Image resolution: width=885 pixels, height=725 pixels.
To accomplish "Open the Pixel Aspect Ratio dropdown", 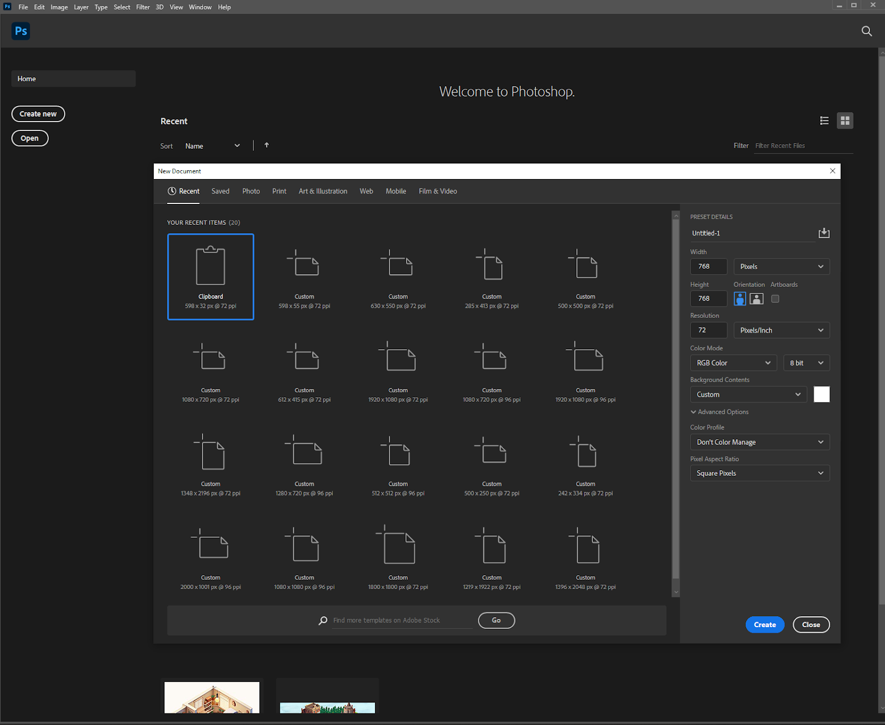I will [760, 473].
